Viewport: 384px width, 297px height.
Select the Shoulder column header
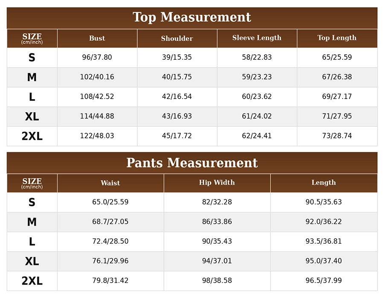tap(177, 38)
